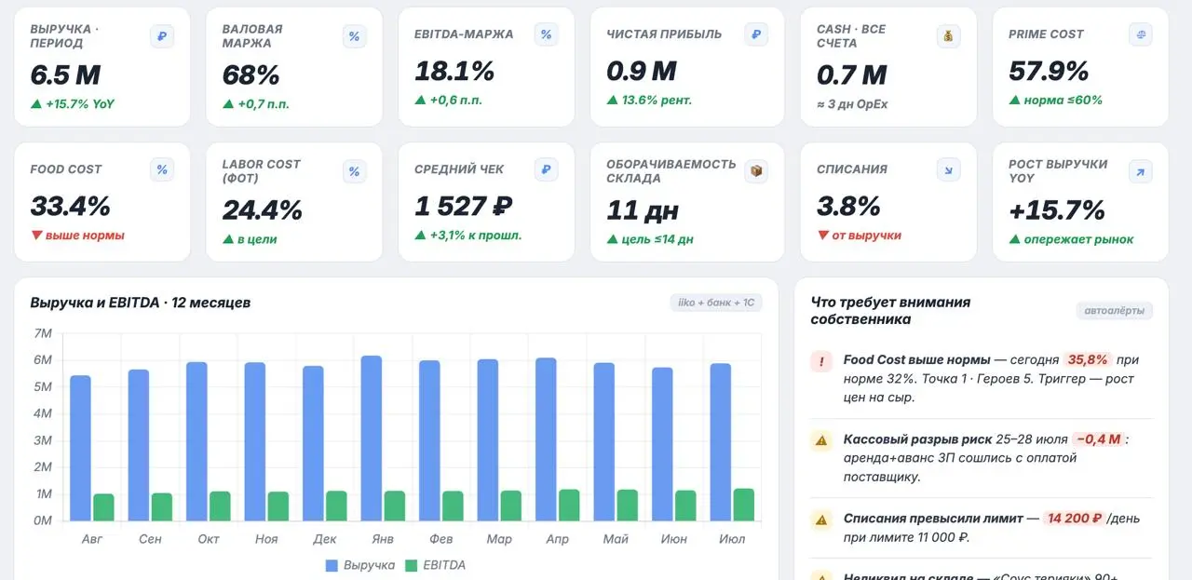Click the 35,8% value in Food Cost alert
This screenshot has height=580, width=1192.
click(x=1088, y=359)
